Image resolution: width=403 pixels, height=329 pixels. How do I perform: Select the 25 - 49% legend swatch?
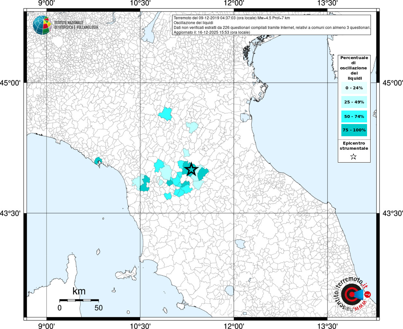point(354,102)
